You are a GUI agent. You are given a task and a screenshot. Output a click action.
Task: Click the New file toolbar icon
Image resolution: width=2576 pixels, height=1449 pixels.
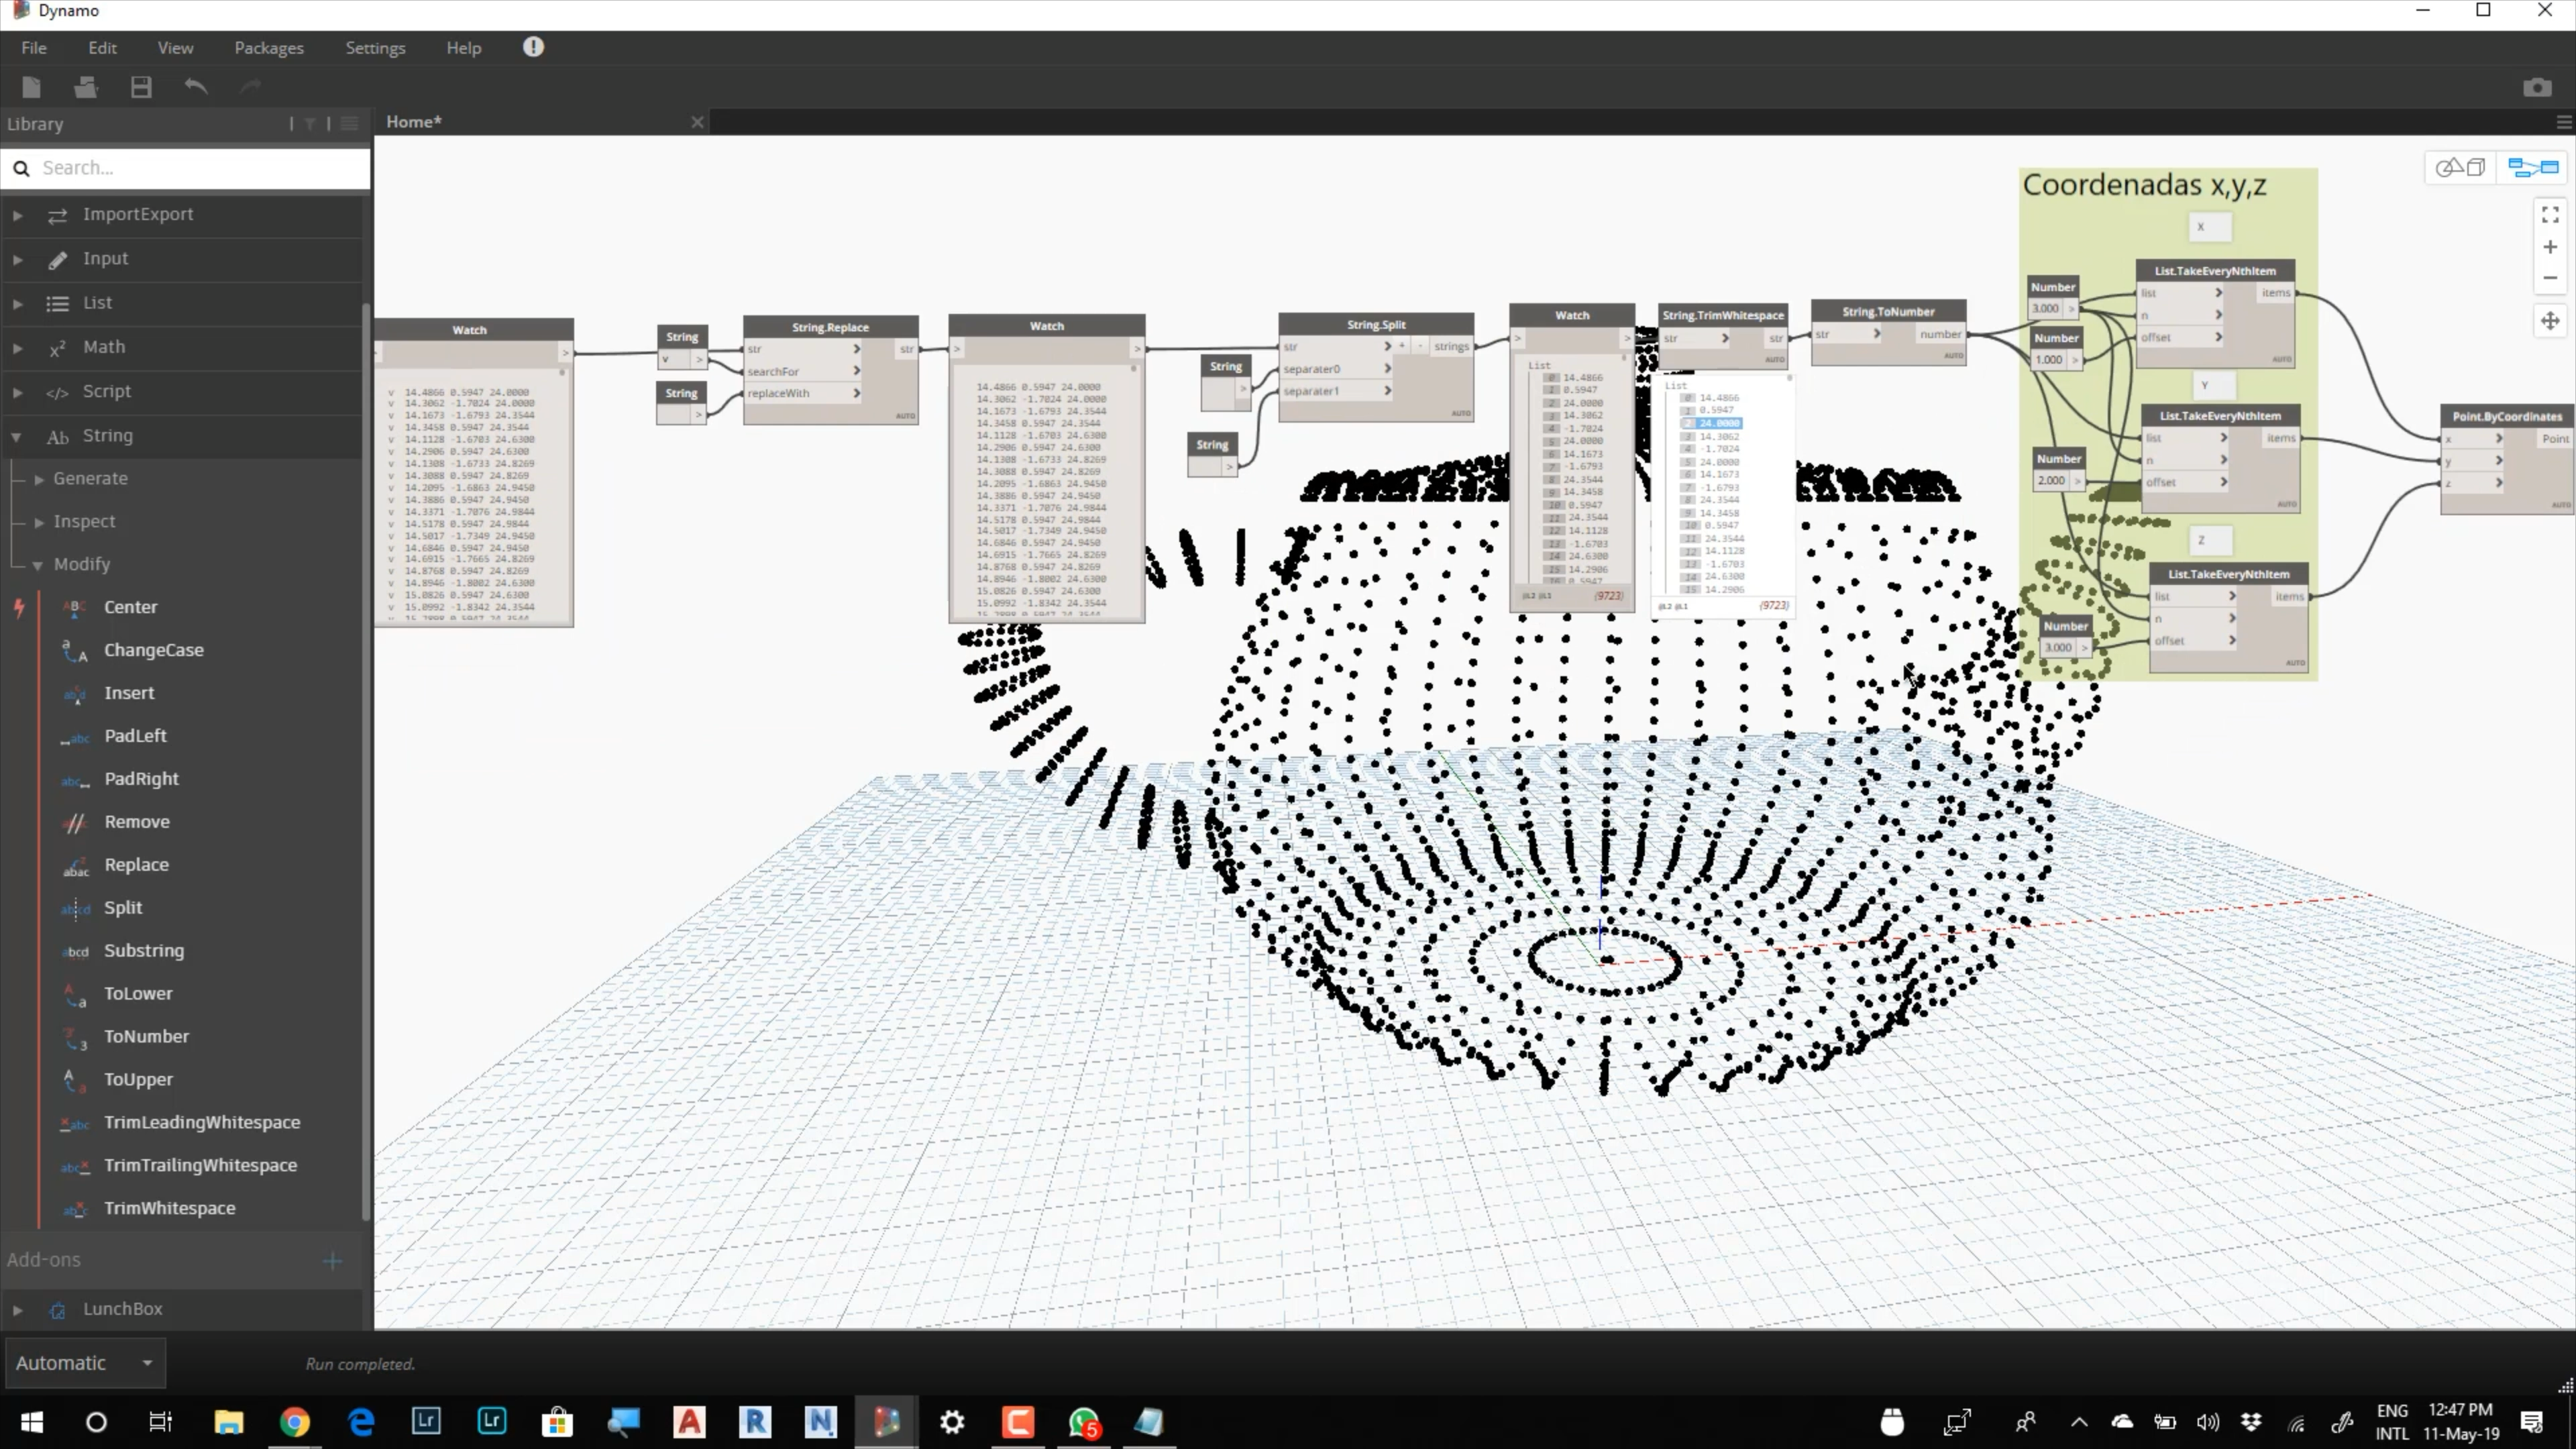(31, 87)
